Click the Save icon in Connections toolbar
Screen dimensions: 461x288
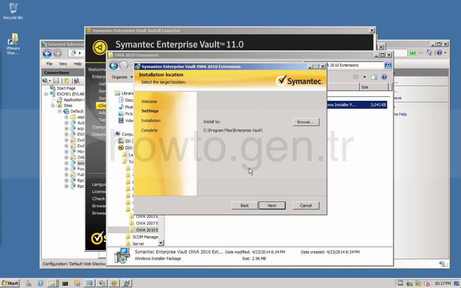click(56, 80)
